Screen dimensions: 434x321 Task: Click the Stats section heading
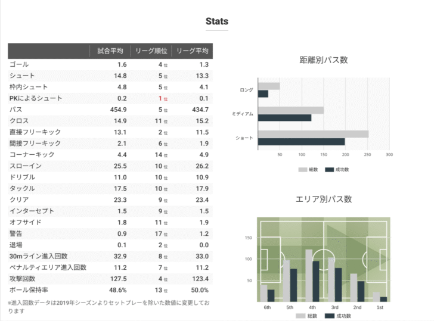(x=217, y=21)
